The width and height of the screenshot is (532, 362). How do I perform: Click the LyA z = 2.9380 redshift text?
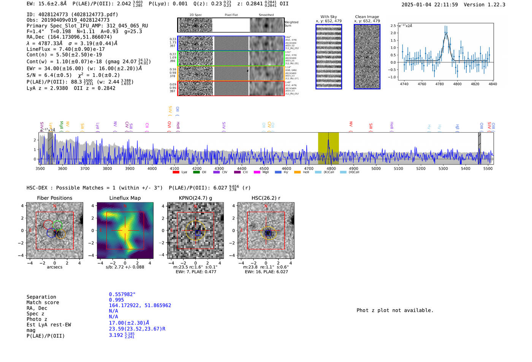pos(47,88)
